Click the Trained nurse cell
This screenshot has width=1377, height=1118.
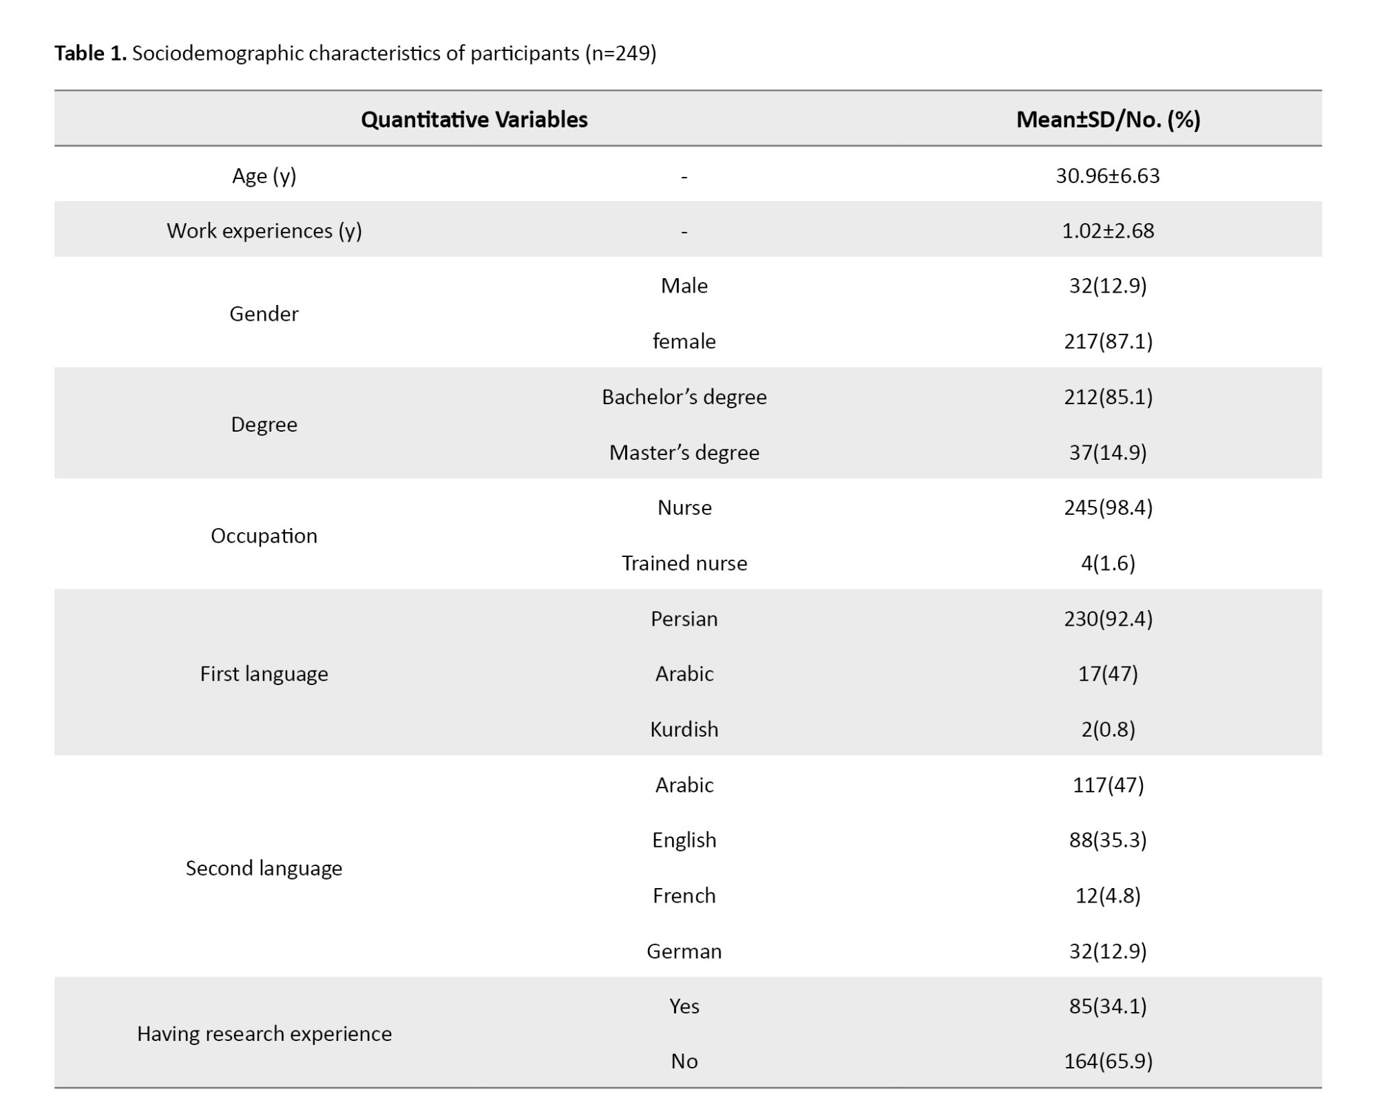684,563
